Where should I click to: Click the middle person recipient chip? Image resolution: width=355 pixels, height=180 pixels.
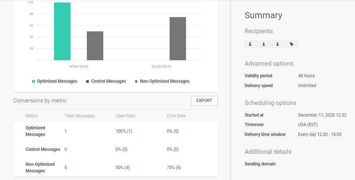[x=264, y=44]
